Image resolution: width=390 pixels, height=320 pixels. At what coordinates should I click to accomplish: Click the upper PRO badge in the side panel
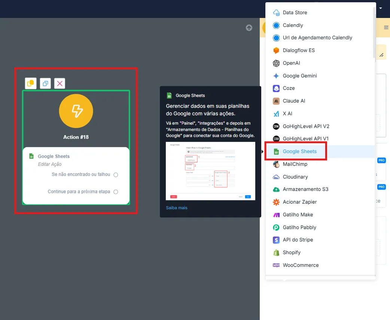[381, 160]
